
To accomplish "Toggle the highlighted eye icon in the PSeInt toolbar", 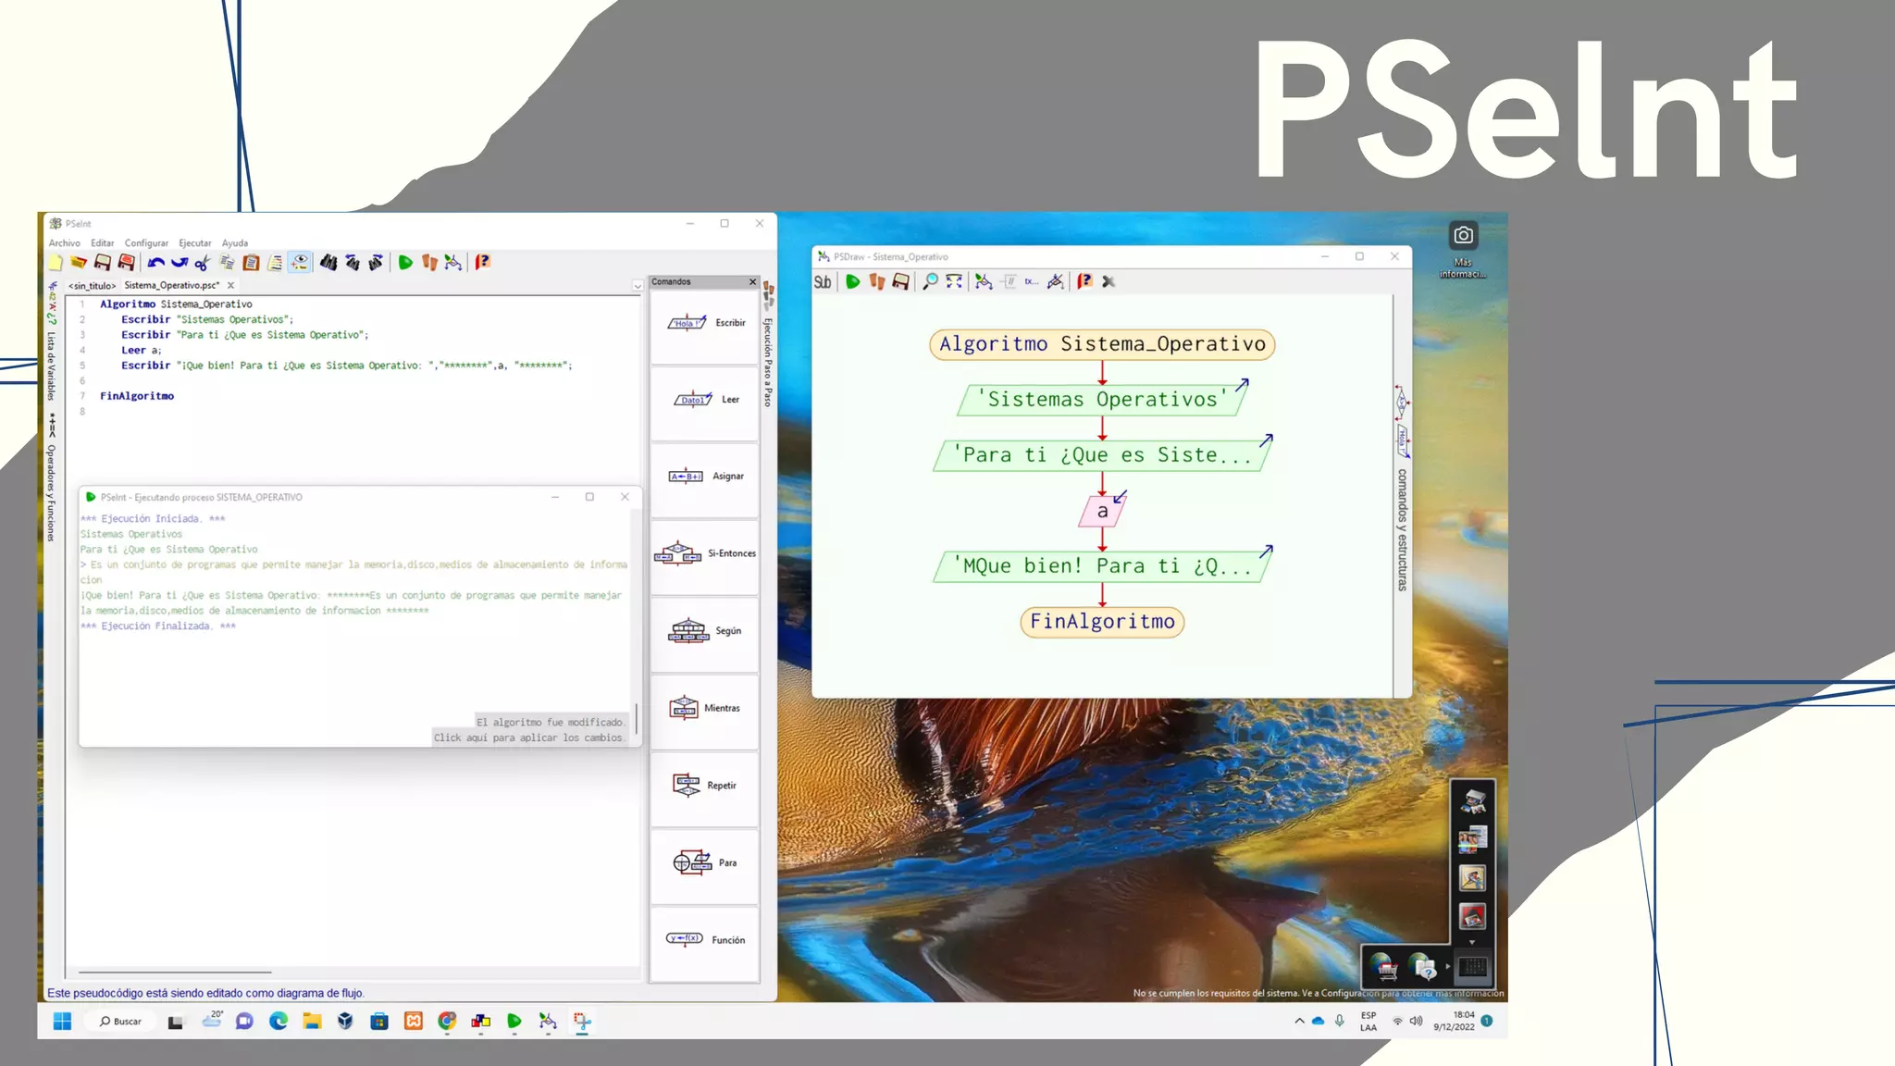I will tap(300, 263).
